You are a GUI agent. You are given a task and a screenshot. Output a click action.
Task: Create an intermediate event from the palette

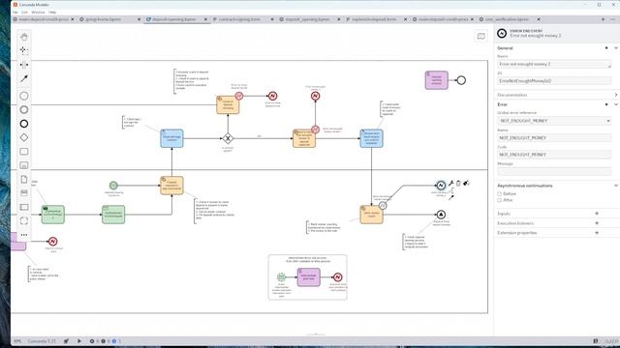(x=24, y=109)
